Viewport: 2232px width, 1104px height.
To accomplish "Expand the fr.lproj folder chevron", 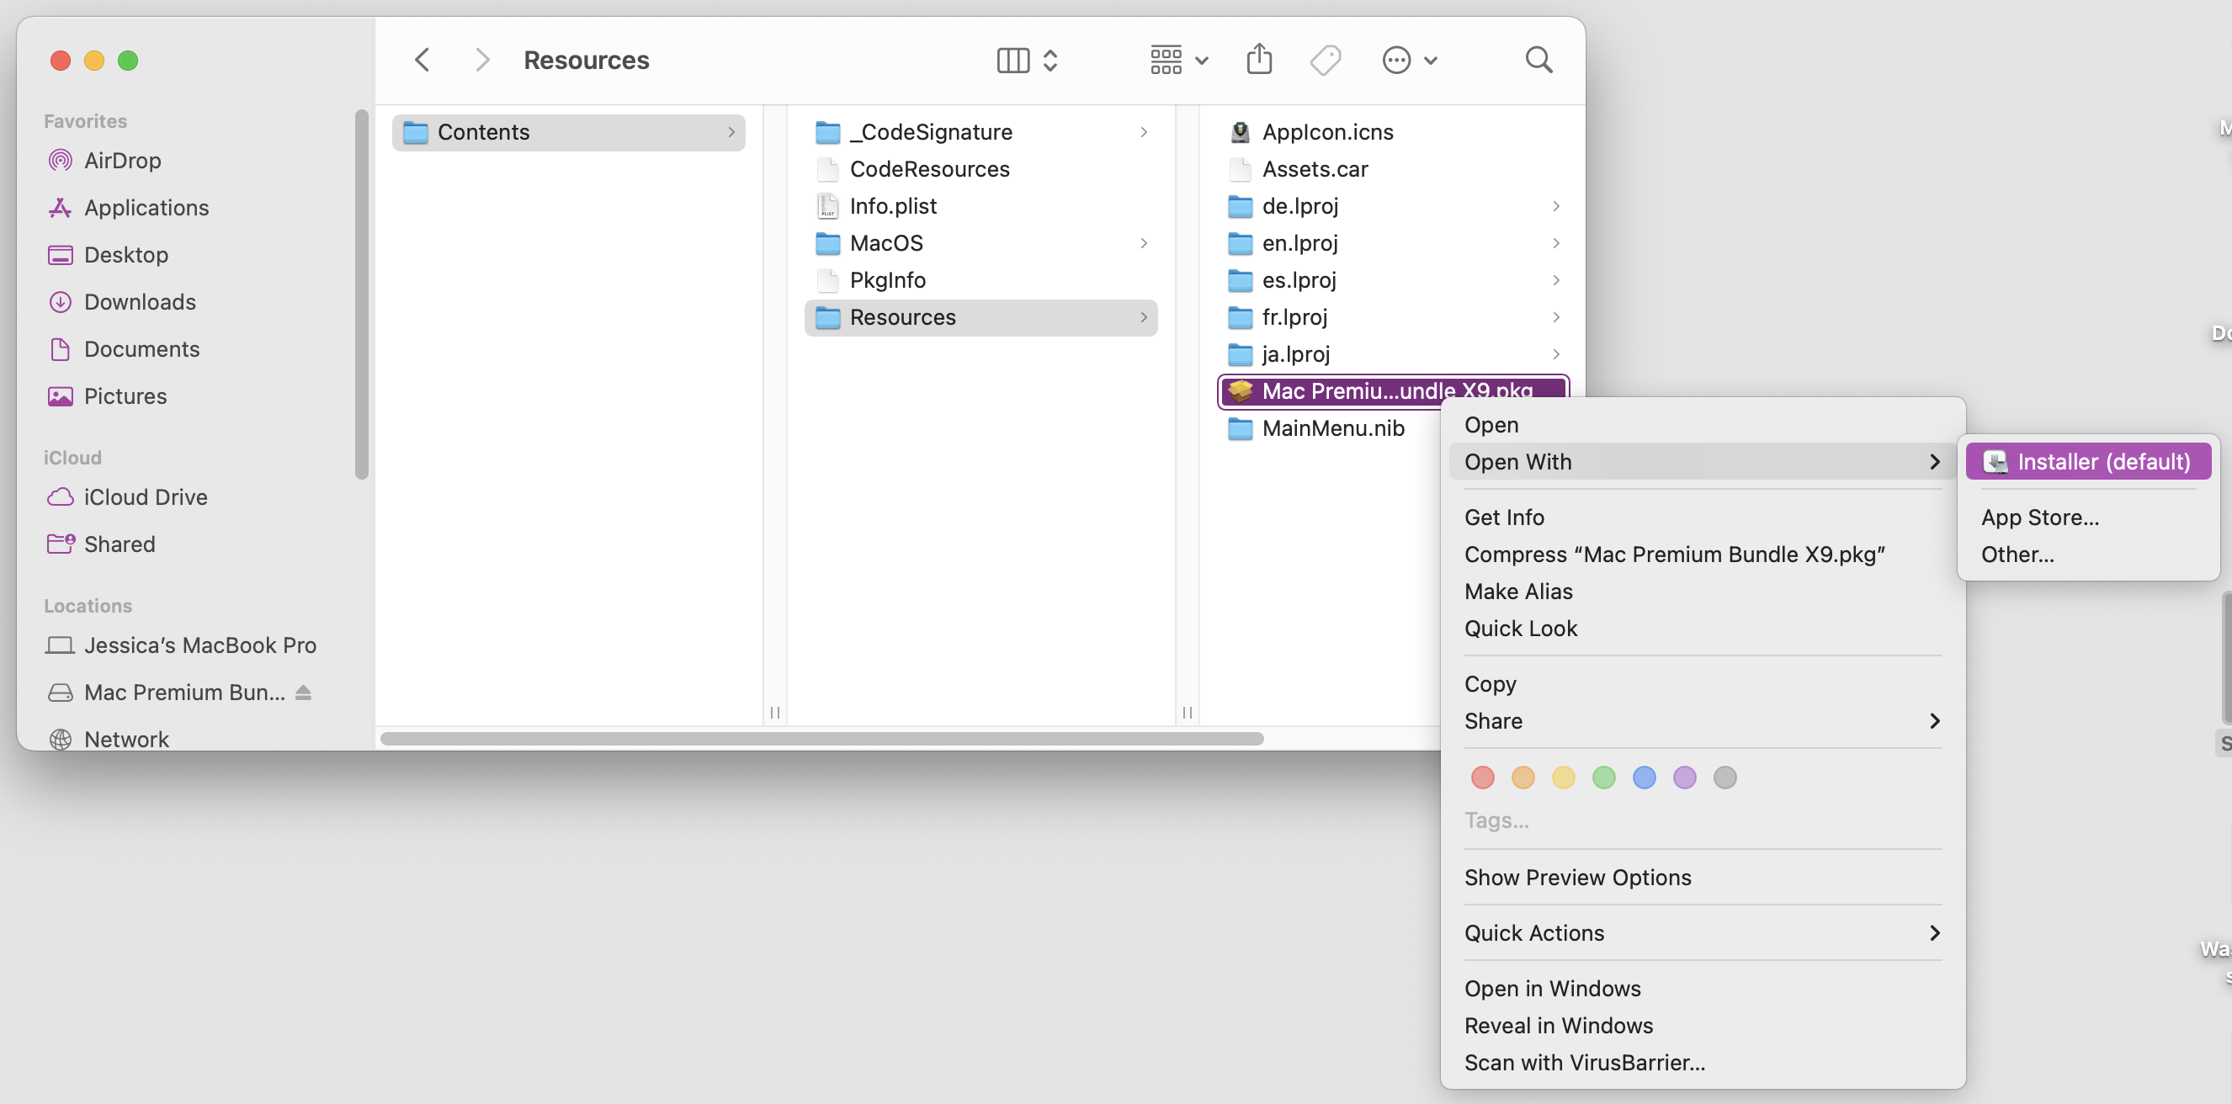I will [x=1556, y=317].
